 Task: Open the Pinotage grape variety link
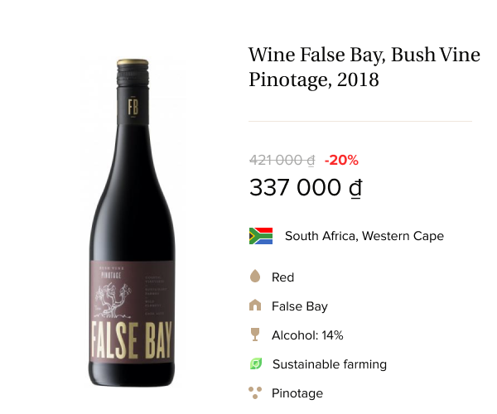click(x=297, y=393)
